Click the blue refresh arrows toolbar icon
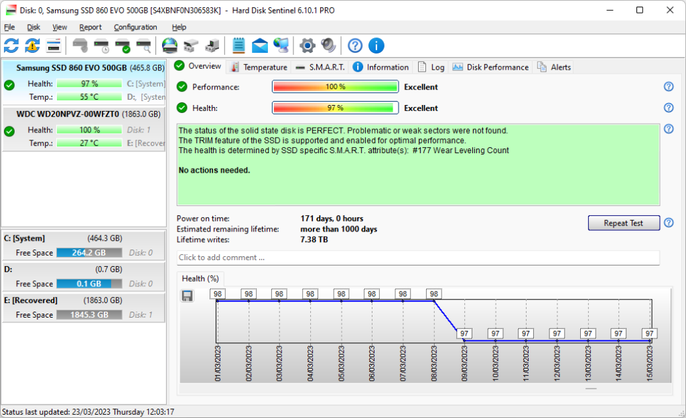 [x=11, y=45]
